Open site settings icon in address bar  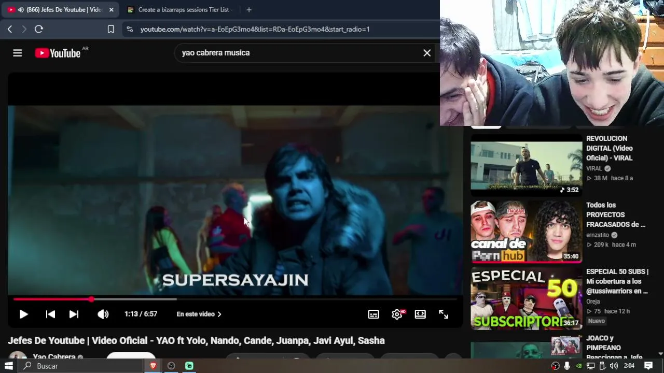click(x=130, y=29)
